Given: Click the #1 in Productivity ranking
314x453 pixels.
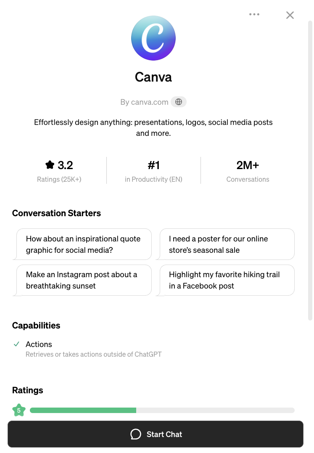Looking at the screenshot, I should tap(153, 170).
